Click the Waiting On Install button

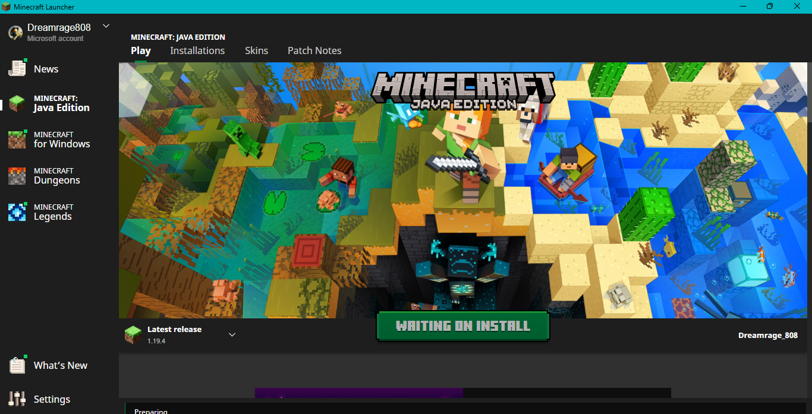(463, 325)
